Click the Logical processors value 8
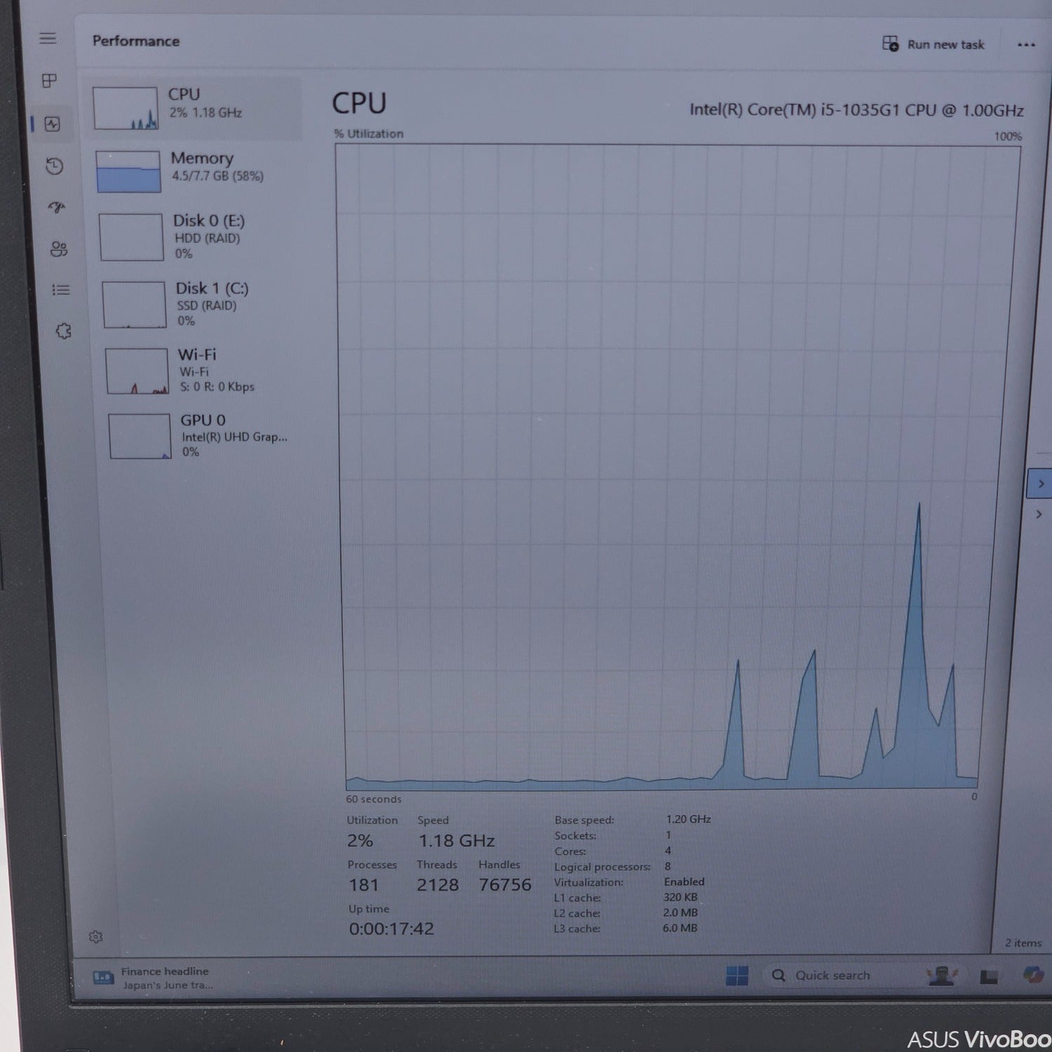The image size is (1052, 1052). pyautogui.click(x=668, y=866)
